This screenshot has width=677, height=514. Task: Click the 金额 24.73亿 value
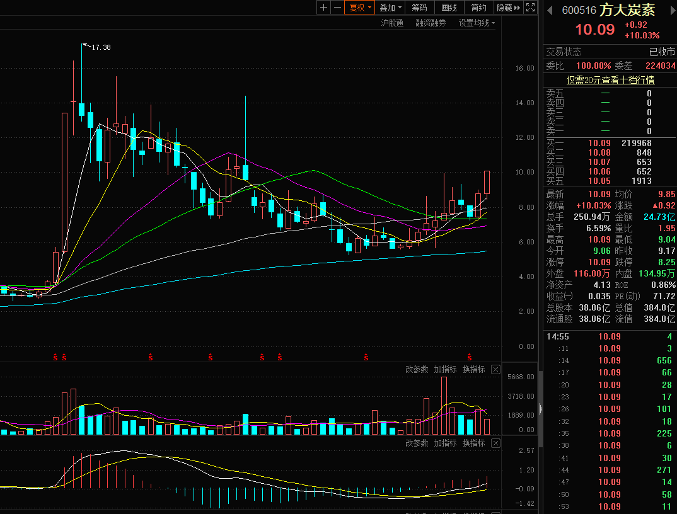click(x=659, y=217)
